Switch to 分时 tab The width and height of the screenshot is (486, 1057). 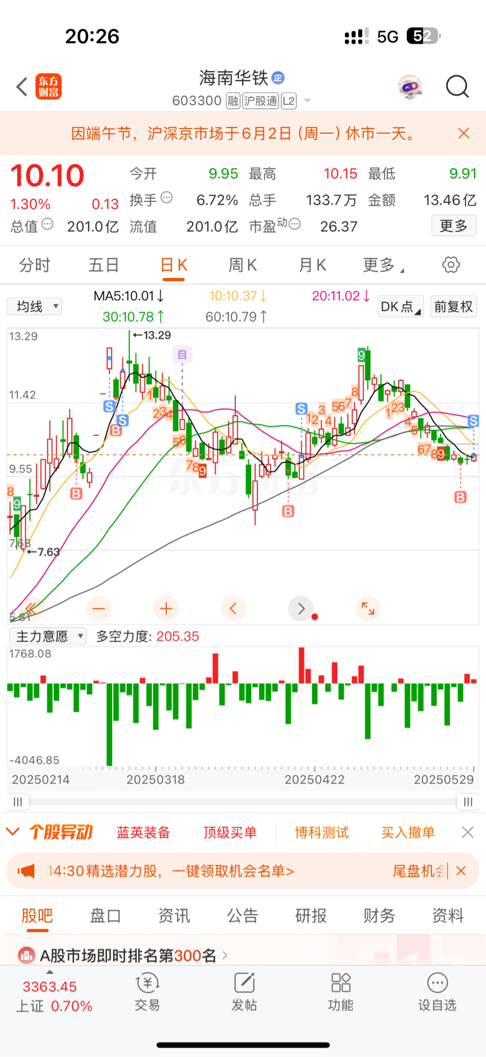click(x=34, y=265)
